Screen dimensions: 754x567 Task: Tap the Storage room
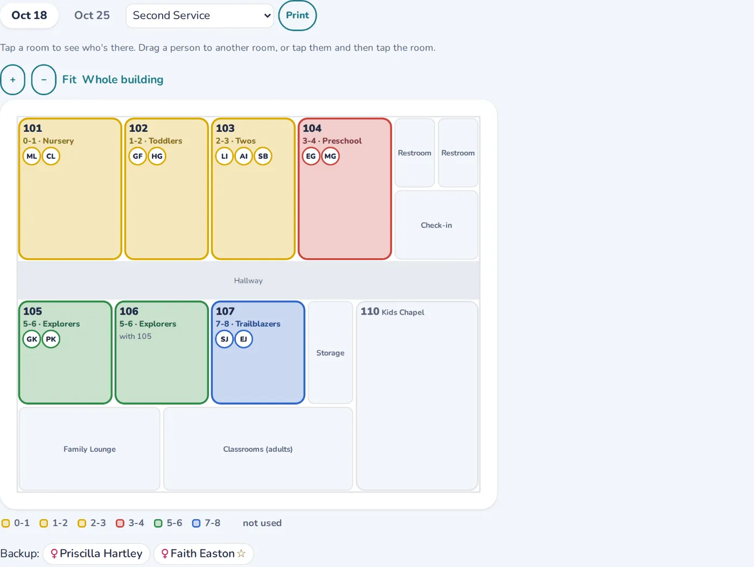[330, 353]
